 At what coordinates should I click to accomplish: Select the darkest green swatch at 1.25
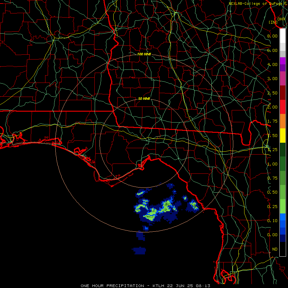point(283,149)
